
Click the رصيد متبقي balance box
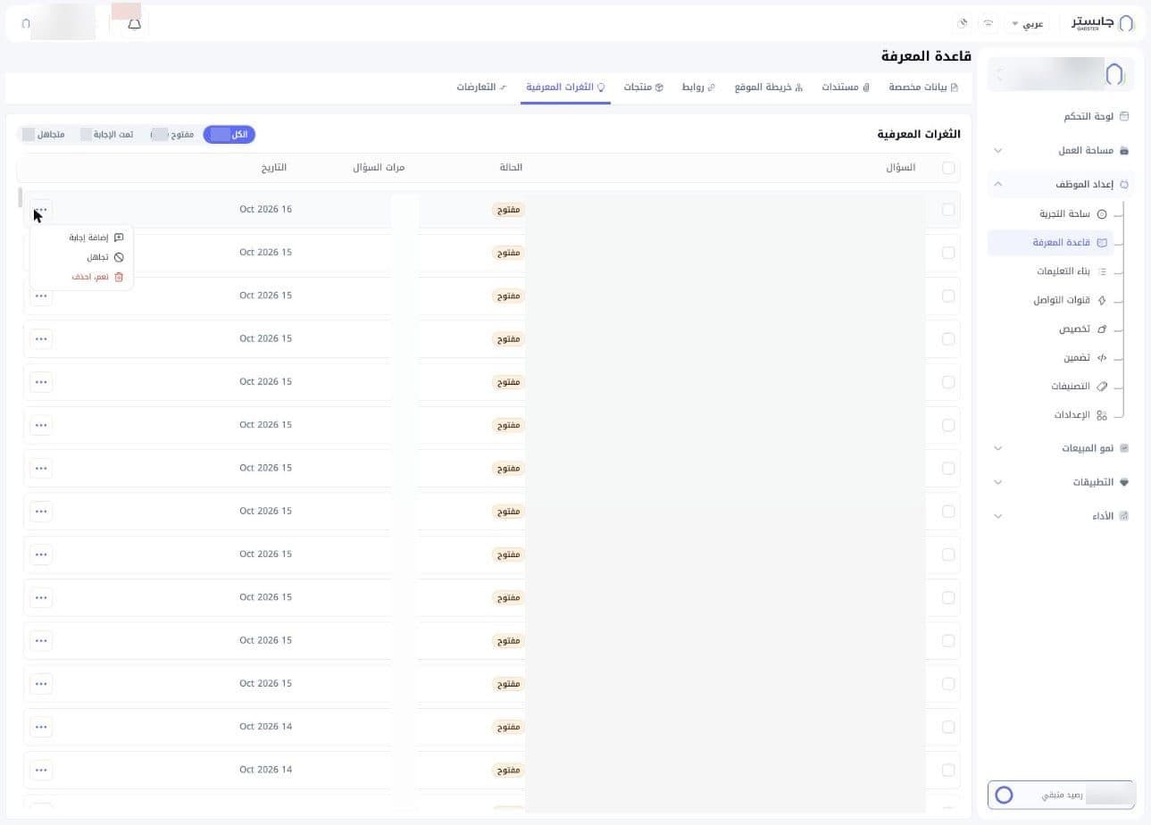pos(1061,795)
